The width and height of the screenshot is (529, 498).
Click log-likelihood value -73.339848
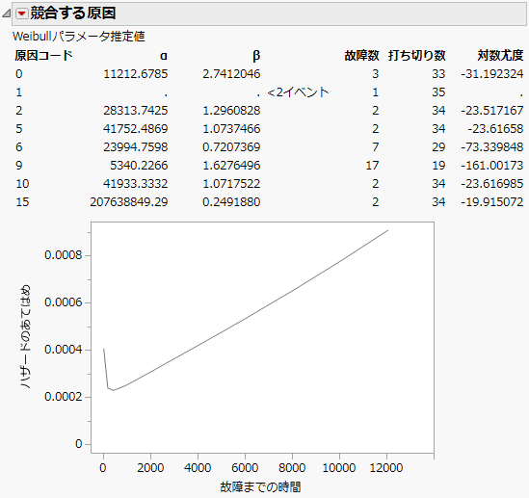tap(492, 147)
